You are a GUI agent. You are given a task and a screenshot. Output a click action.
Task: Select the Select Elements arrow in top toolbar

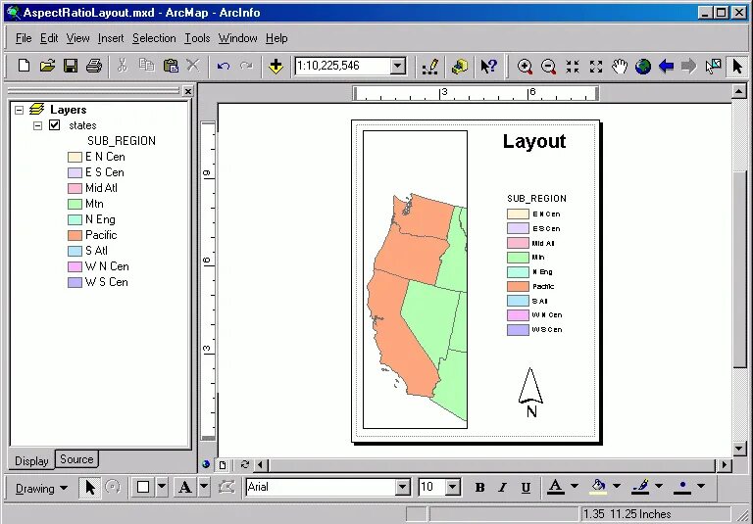pos(737,67)
